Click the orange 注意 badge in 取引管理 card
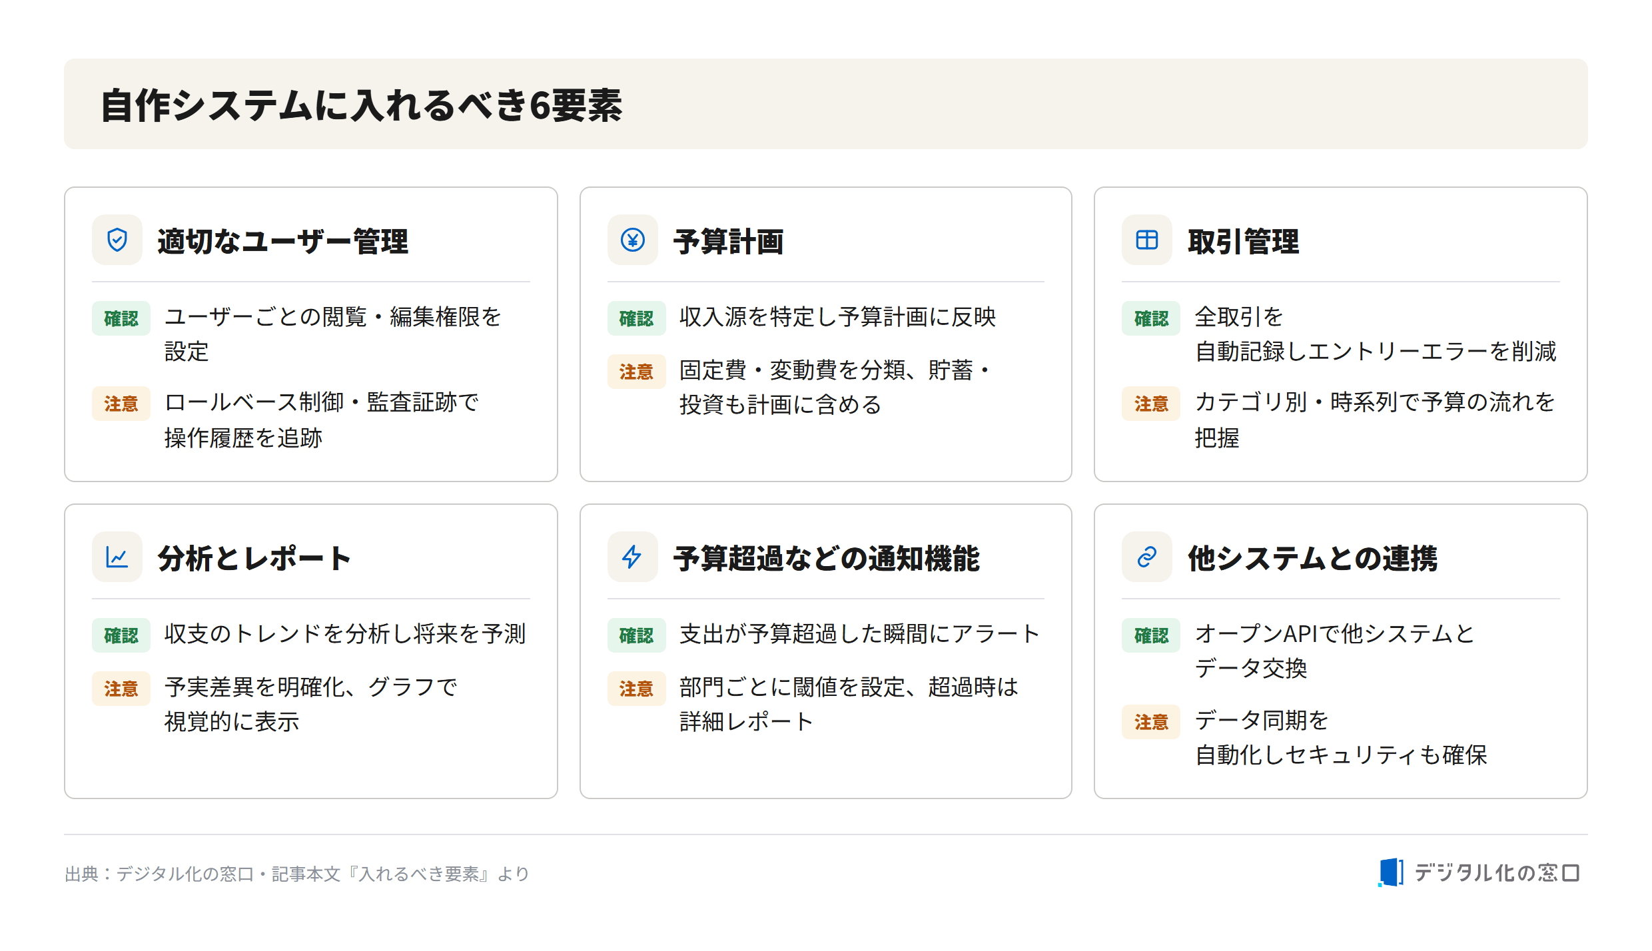 (1151, 404)
